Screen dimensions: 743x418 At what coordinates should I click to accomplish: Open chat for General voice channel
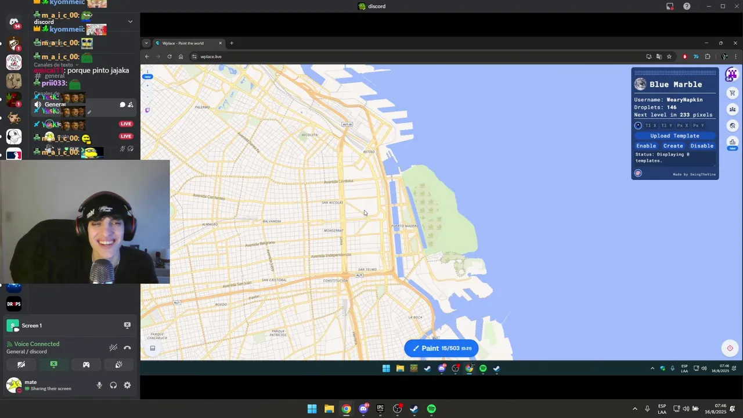point(122,105)
